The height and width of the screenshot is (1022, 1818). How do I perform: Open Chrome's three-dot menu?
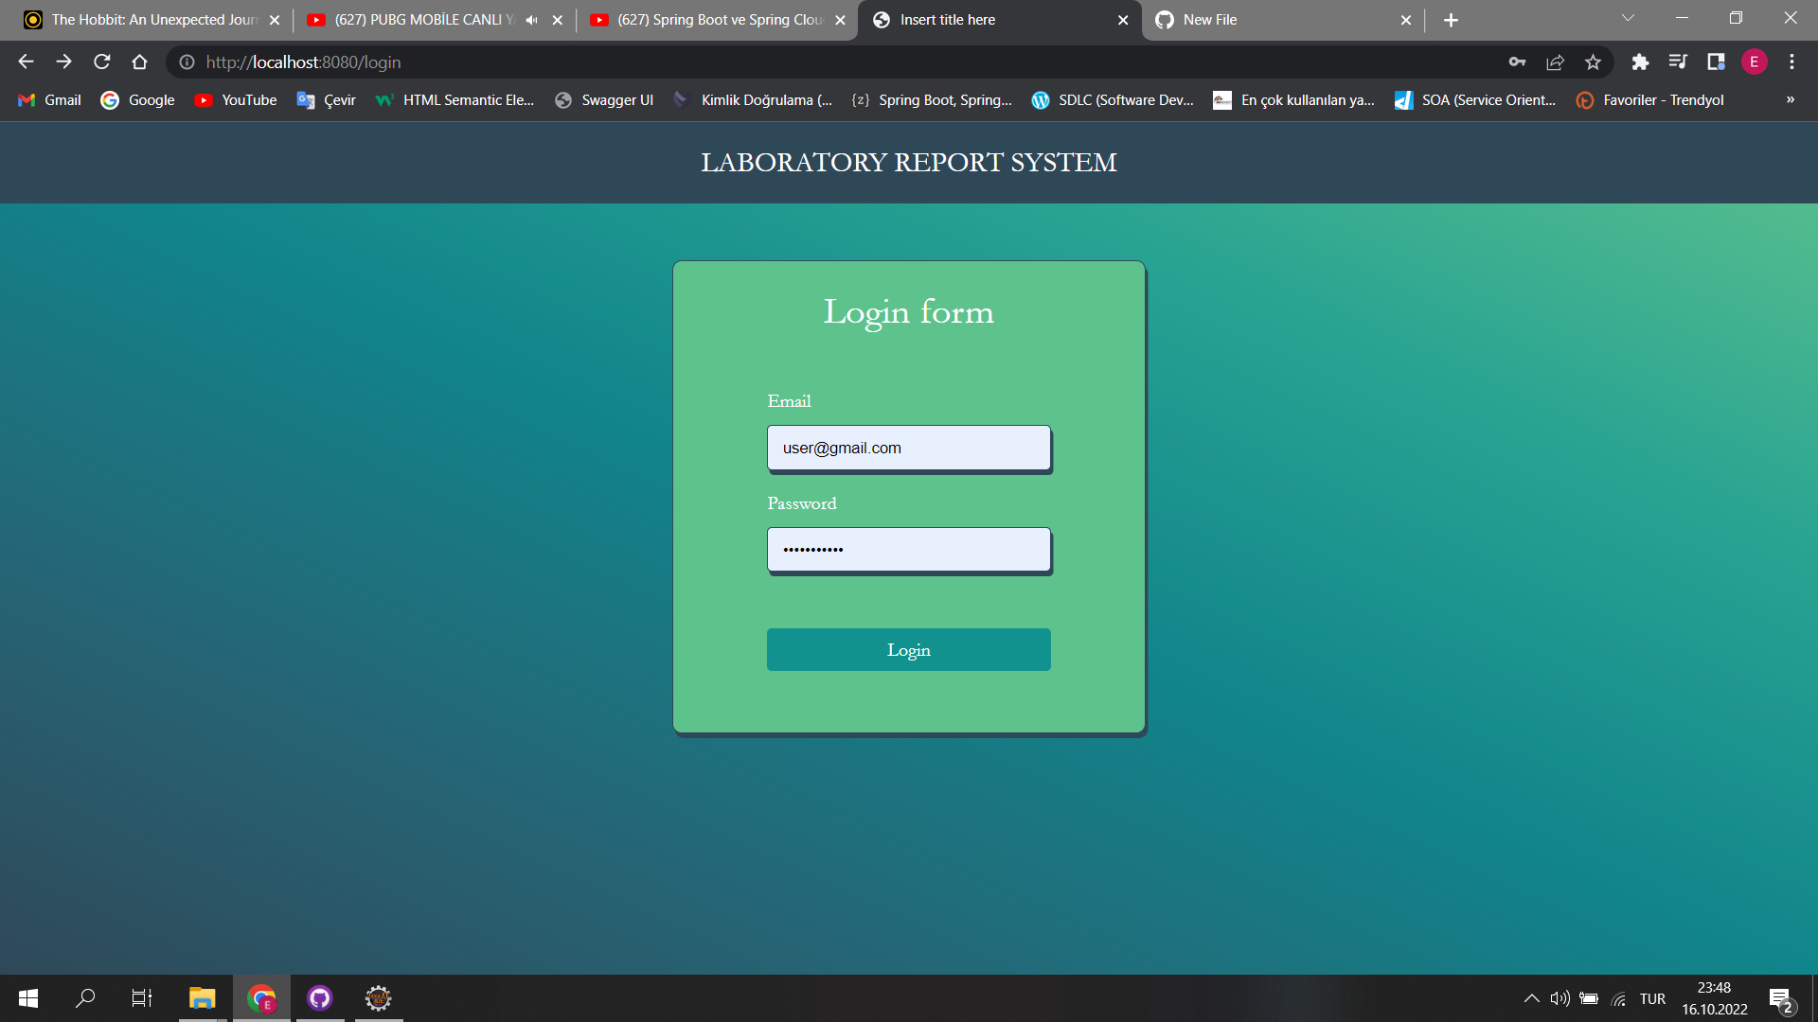[1791, 62]
